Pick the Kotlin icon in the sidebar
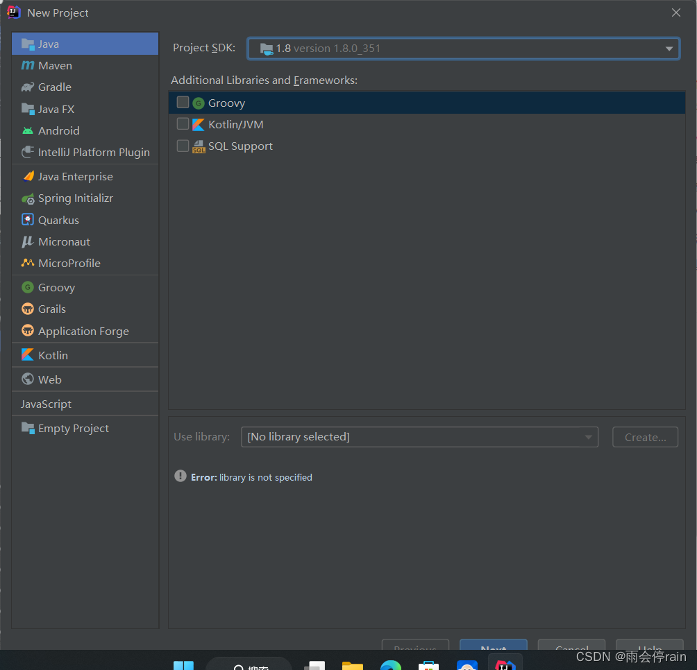This screenshot has width=697, height=670. tap(28, 354)
